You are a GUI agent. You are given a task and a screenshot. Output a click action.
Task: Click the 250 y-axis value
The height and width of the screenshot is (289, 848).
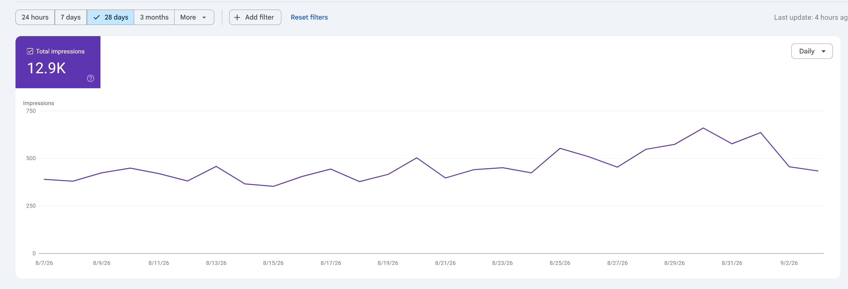(x=31, y=206)
